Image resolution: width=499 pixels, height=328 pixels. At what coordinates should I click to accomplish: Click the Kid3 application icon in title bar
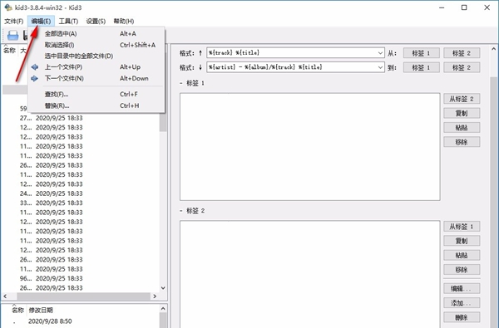tap(8, 7)
